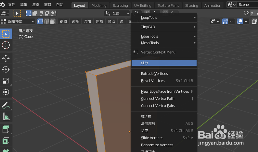The width and height of the screenshot is (258, 152).
Task: Open the 顶点 header menu
Action: 111,21
